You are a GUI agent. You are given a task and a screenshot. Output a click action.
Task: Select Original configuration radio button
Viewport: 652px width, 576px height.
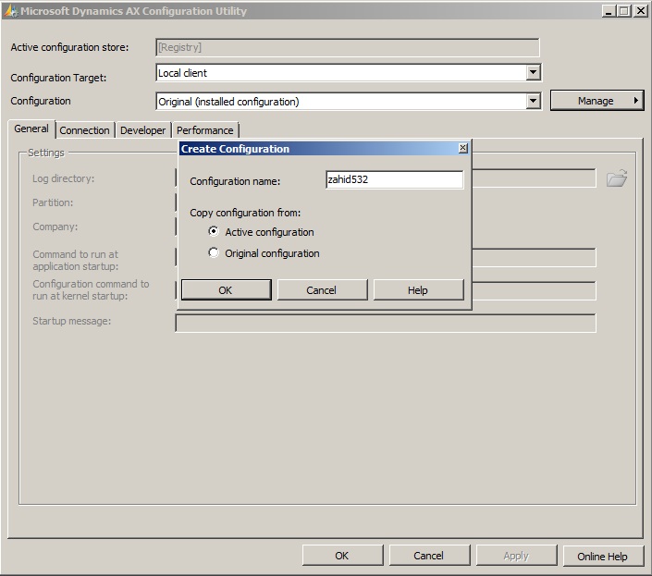click(x=214, y=252)
